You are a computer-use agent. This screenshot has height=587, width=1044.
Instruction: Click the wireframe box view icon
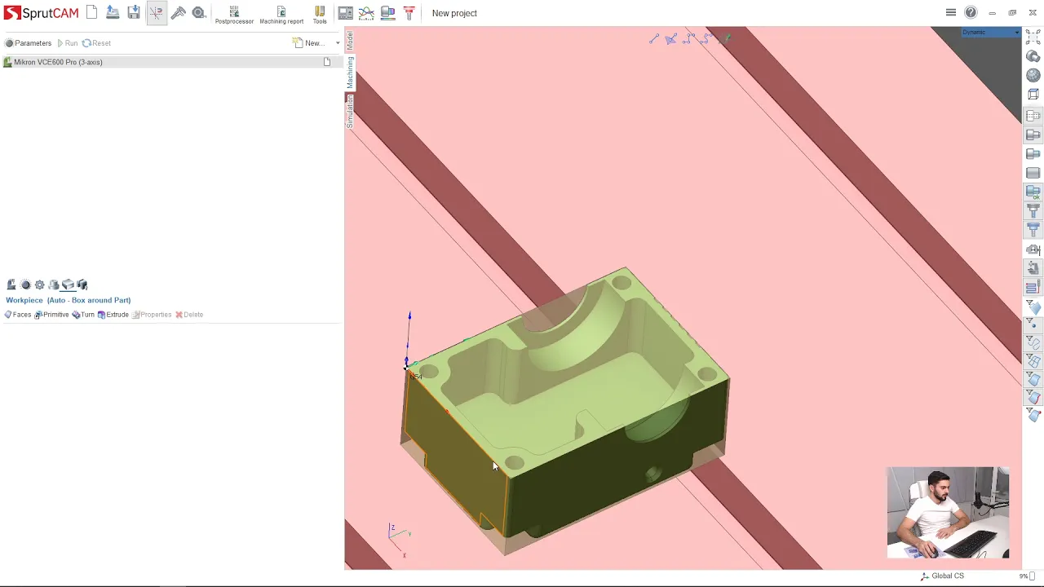(1033, 95)
